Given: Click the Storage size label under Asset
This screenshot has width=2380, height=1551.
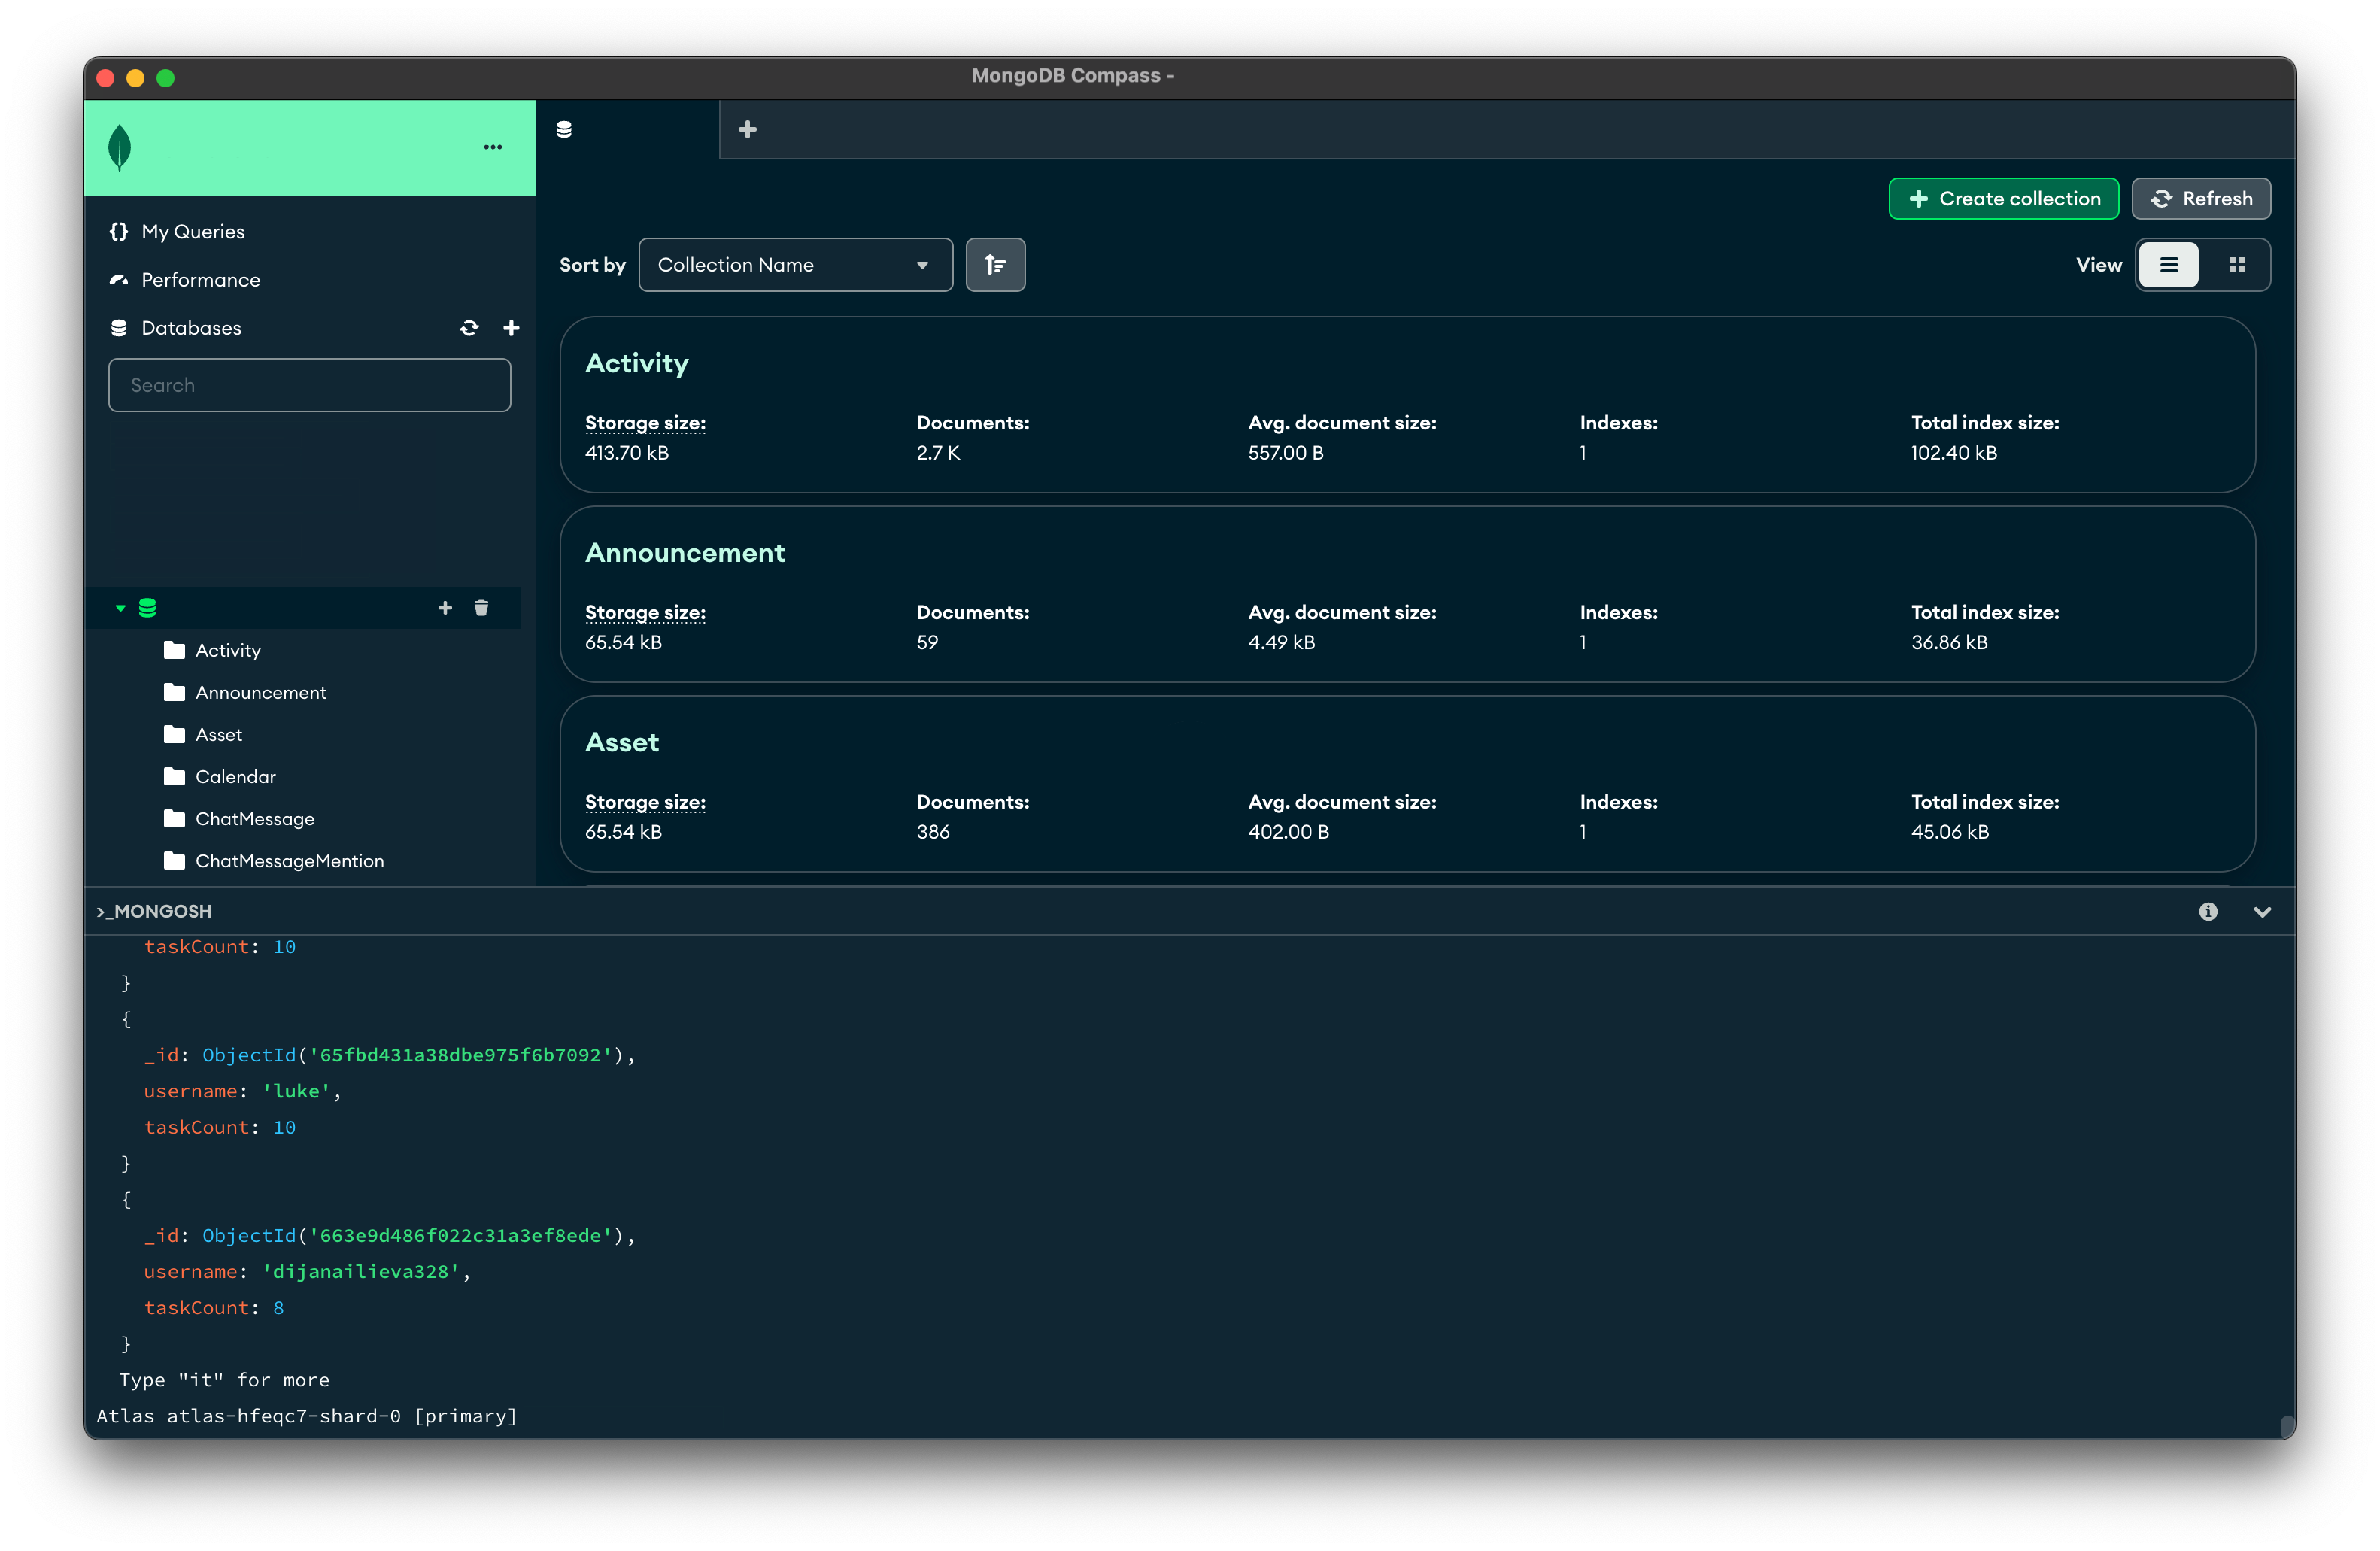Looking at the screenshot, I should click(645, 802).
